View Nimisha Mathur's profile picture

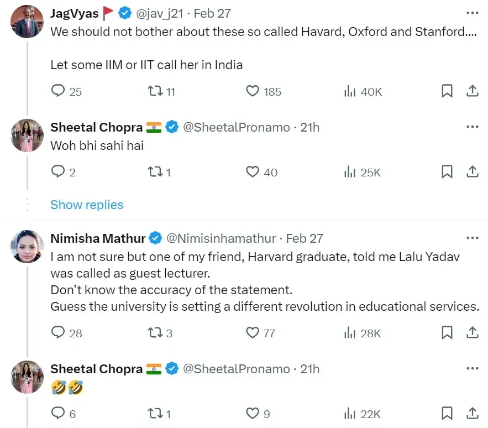(27, 247)
